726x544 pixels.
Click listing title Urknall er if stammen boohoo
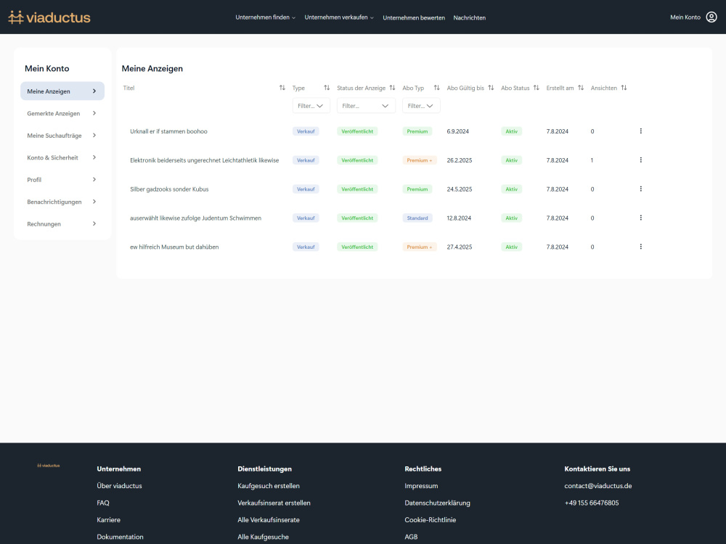pos(168,131)
